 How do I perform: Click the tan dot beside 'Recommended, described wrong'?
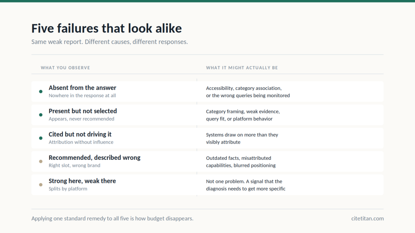click(x=41, y=161)
